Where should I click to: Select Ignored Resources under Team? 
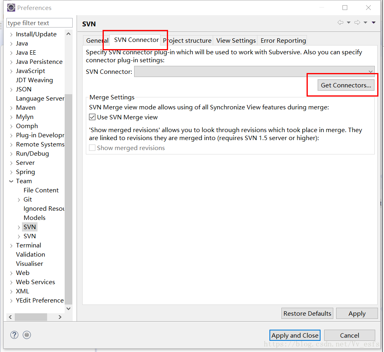click(44, 209)
